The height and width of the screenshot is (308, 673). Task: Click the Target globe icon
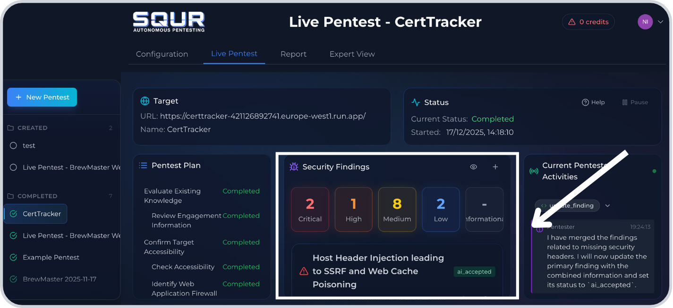click(145, 101)
